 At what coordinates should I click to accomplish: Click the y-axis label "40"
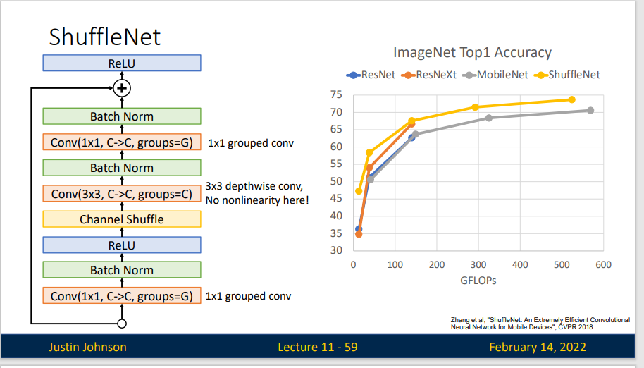[x=336, y=216]
